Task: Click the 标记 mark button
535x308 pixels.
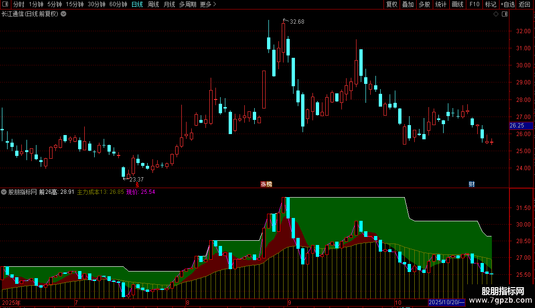Action: click(490, 4)
